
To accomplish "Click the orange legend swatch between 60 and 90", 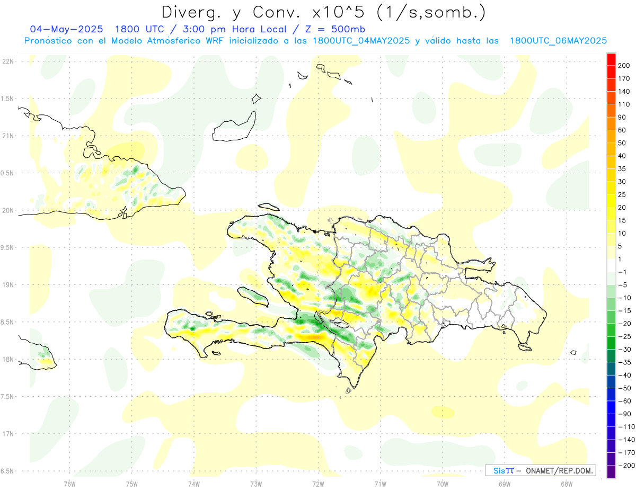I will pos(611,123).
